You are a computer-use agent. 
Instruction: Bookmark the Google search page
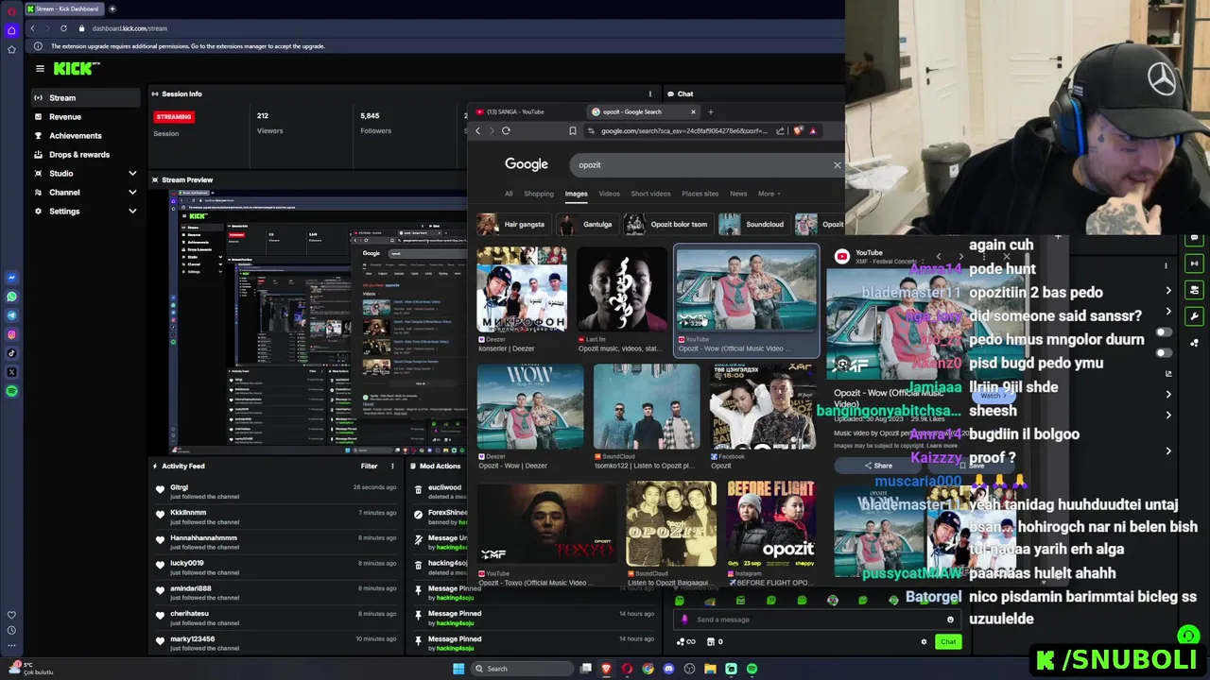click(572, 131)
